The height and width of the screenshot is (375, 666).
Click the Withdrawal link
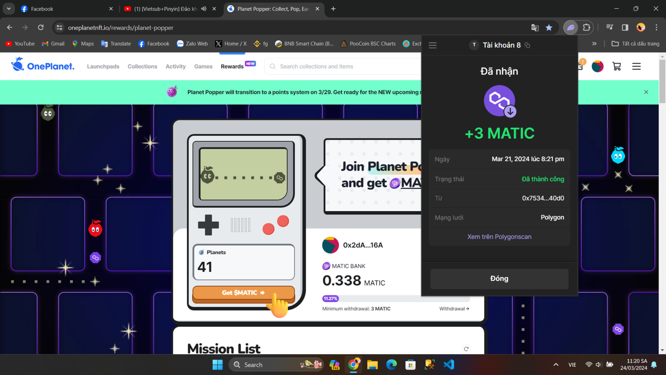pyautogui.click(x=454, y=309)
